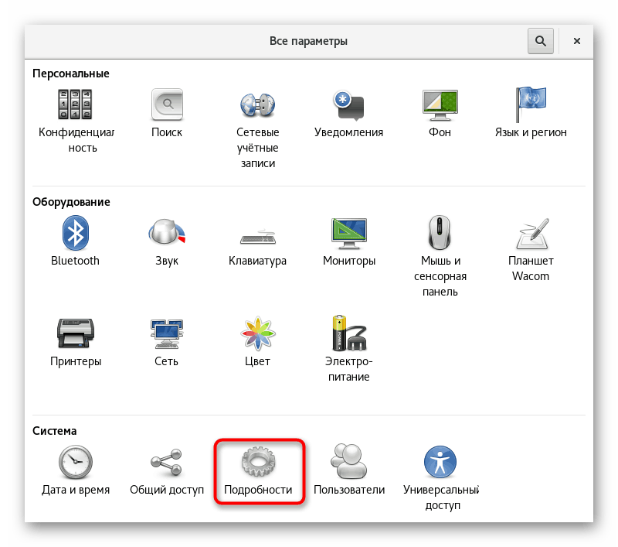The height and width of the screenshot is (547, 618).
Task: Open Сетевые учётные записи settings
Action: [x=258, y=105]
